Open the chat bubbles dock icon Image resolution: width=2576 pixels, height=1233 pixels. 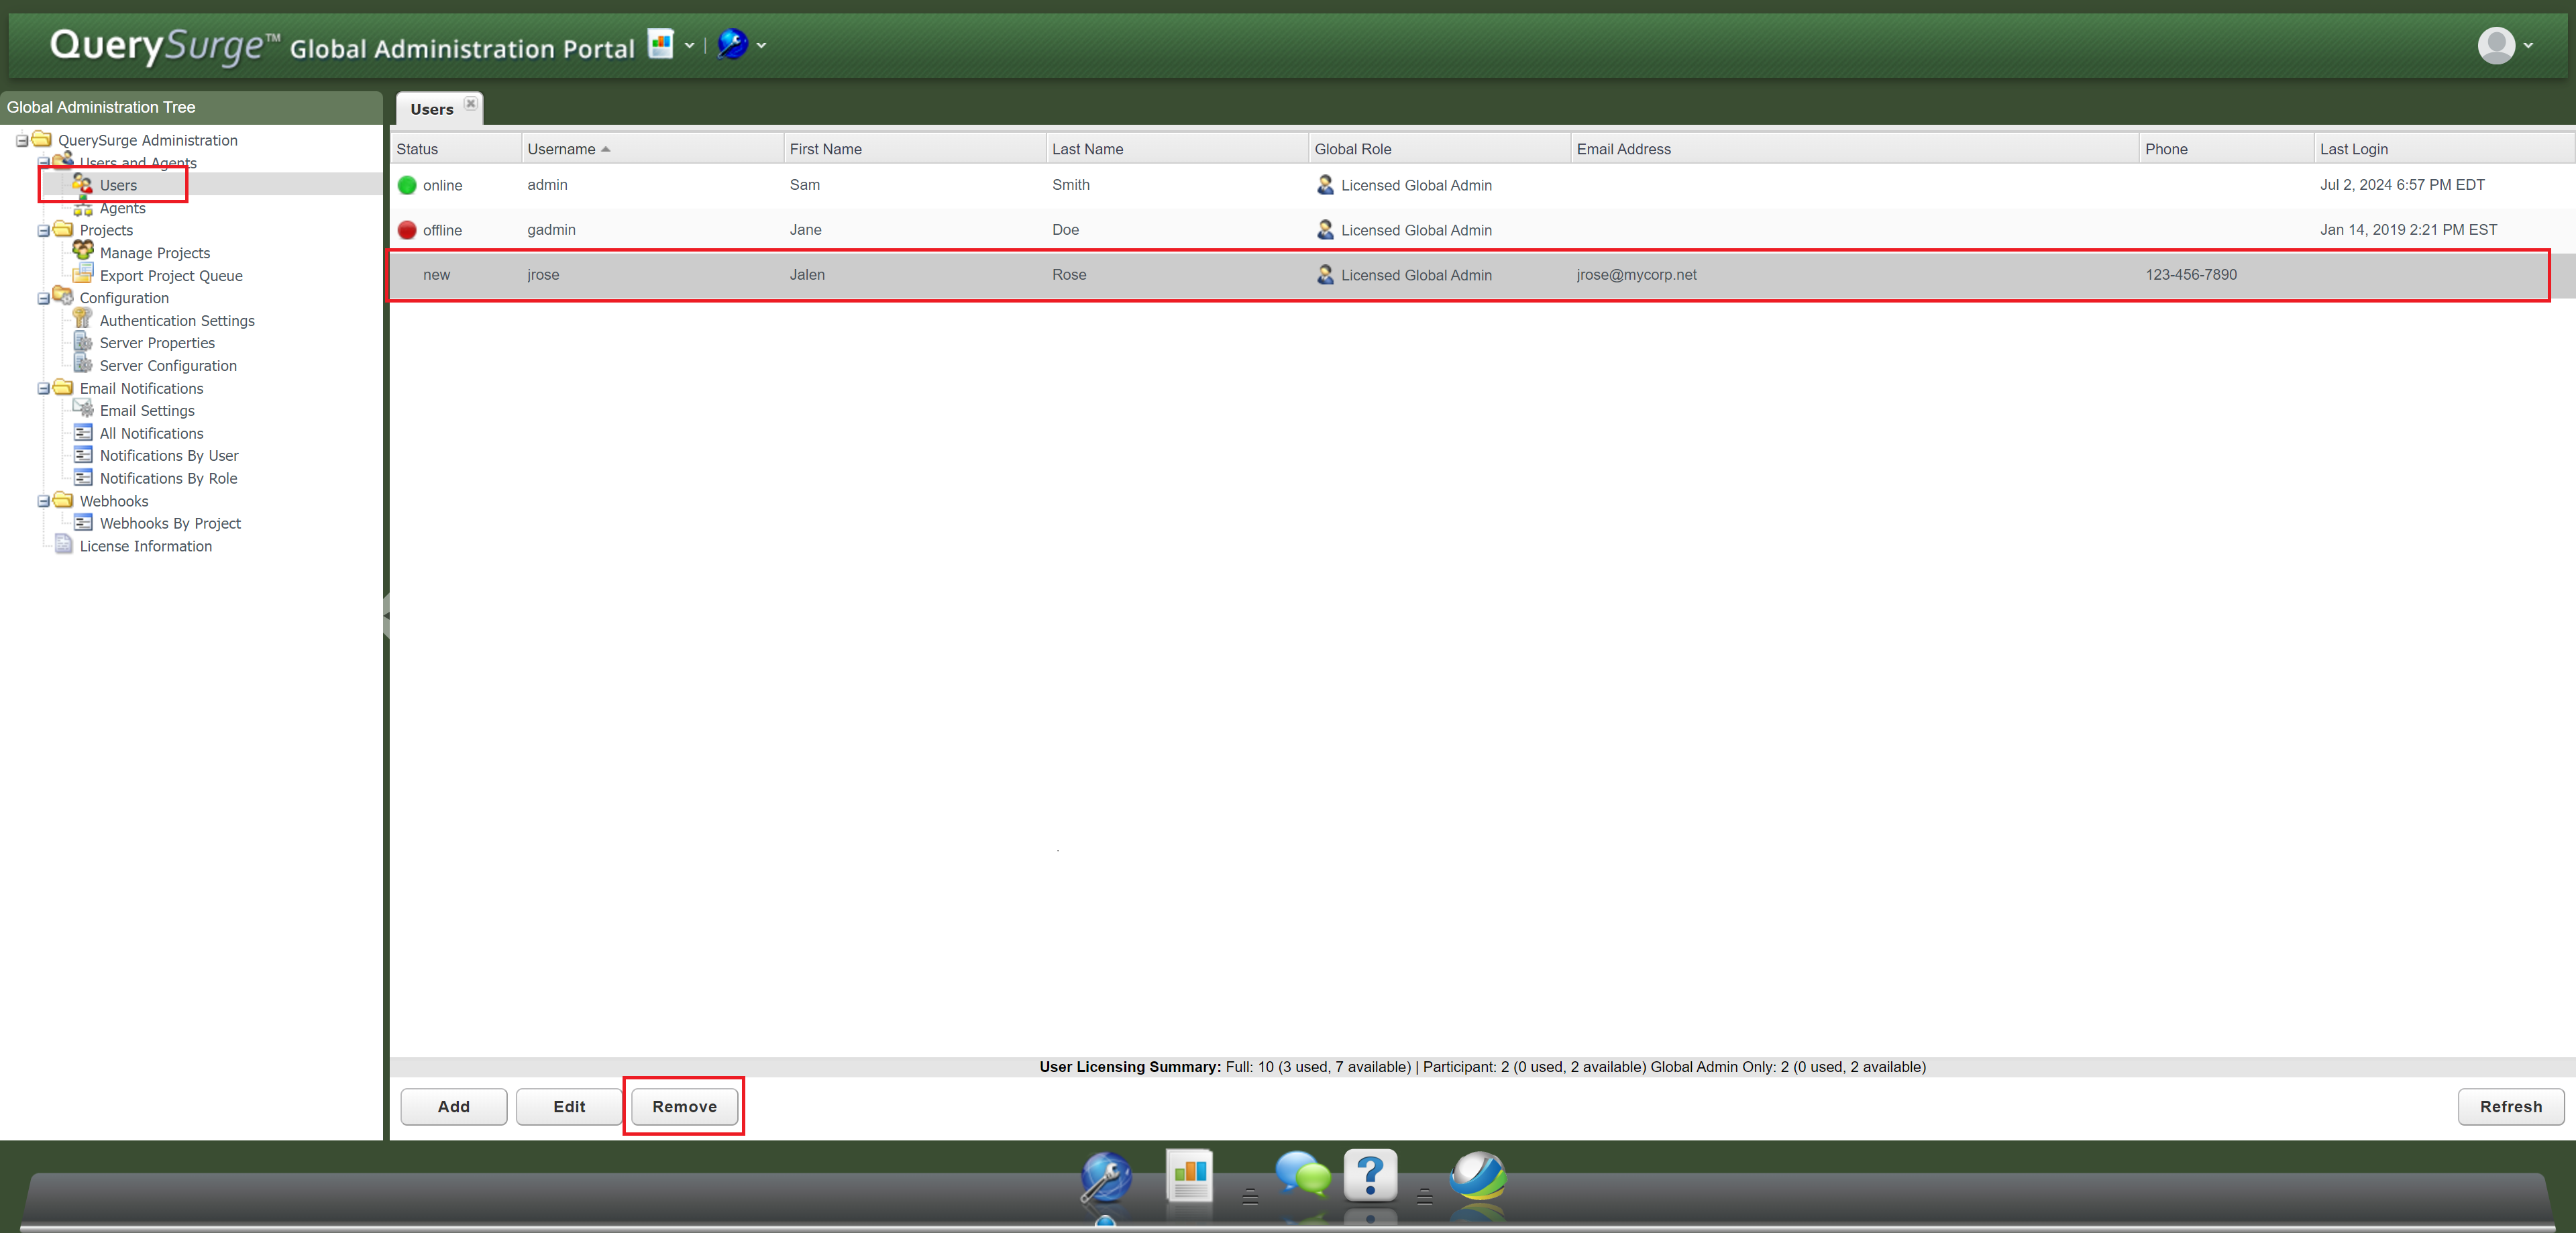pos(1303,1174)
